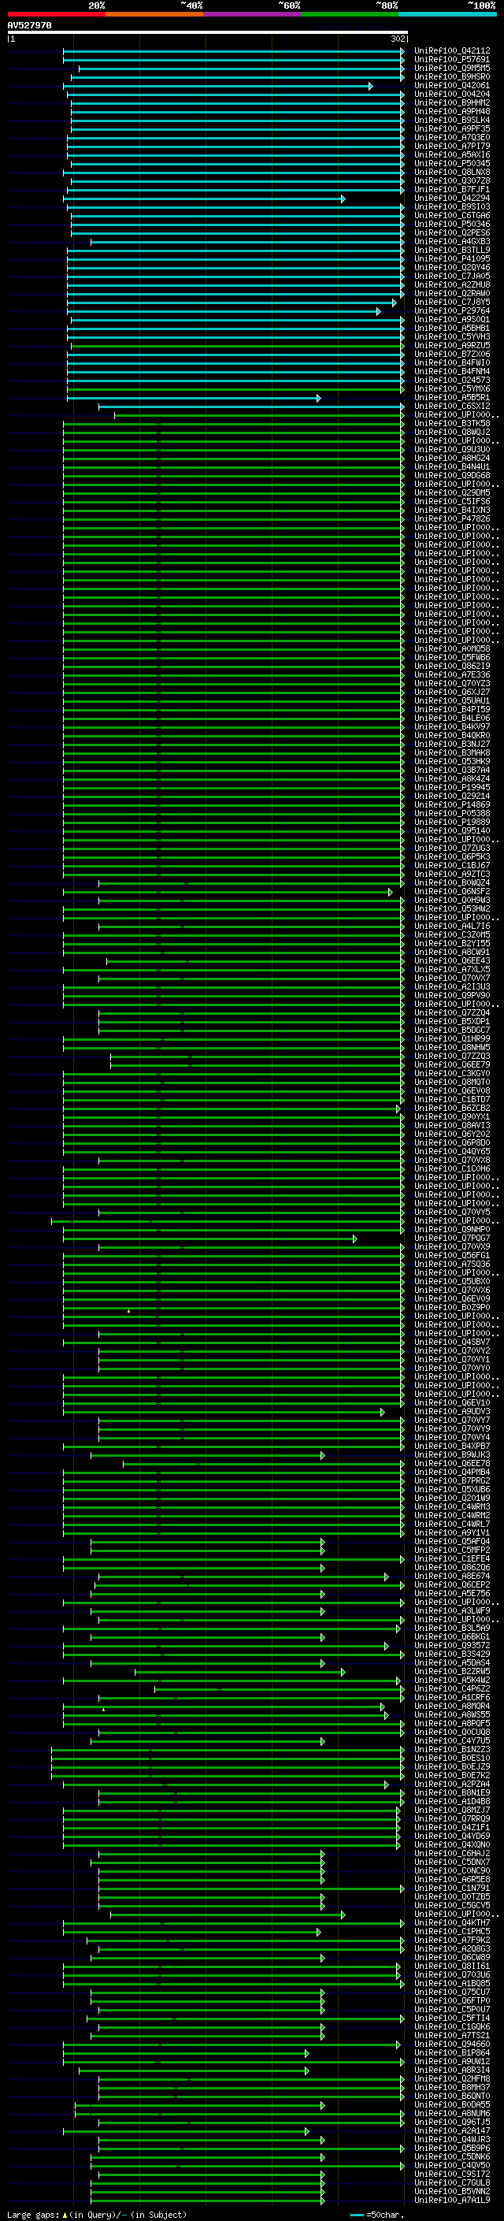
Task: Open hit UniRef100_P57691
Action: [452, 60]
